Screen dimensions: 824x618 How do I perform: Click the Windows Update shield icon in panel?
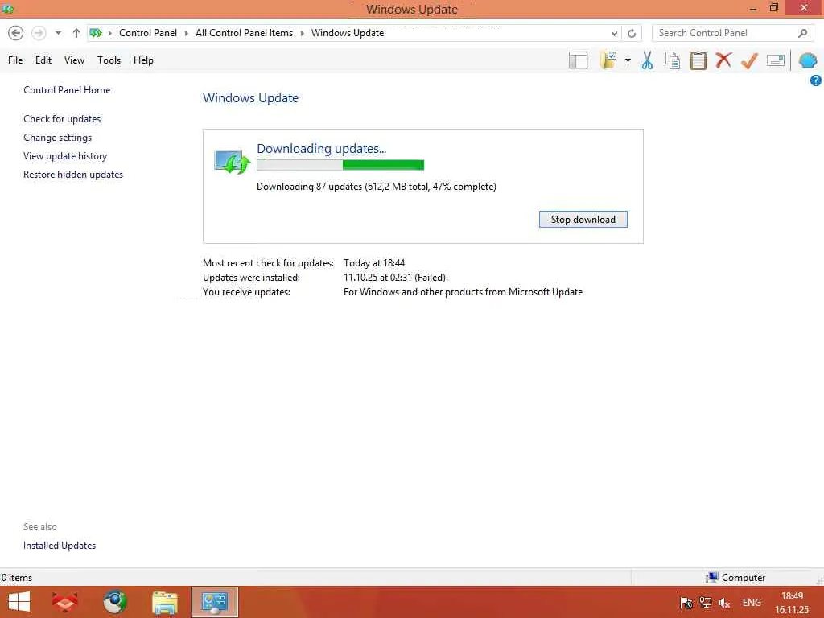coord(232,161)
